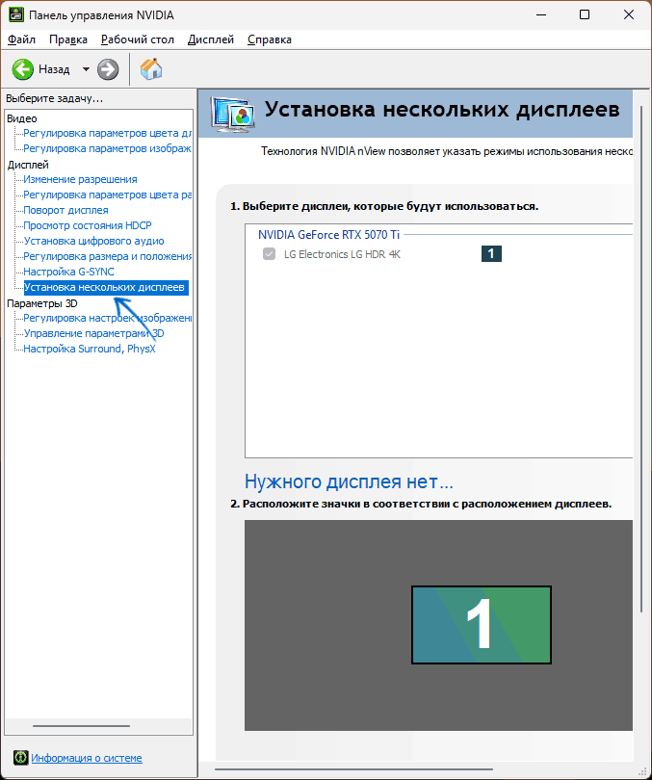
Task: Click the NVIDIA GeForce RTX 5070 Ti label
Action: click(x=328, y=234)
